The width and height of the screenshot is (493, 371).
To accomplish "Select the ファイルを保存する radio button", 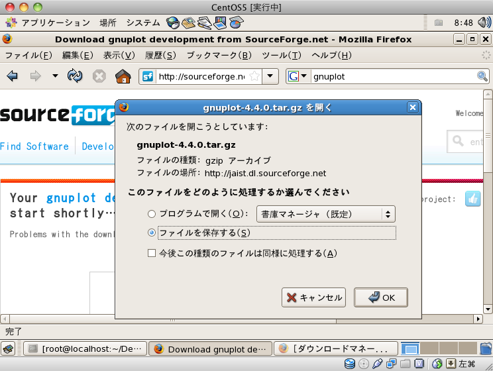I will [x=152, y=233].
